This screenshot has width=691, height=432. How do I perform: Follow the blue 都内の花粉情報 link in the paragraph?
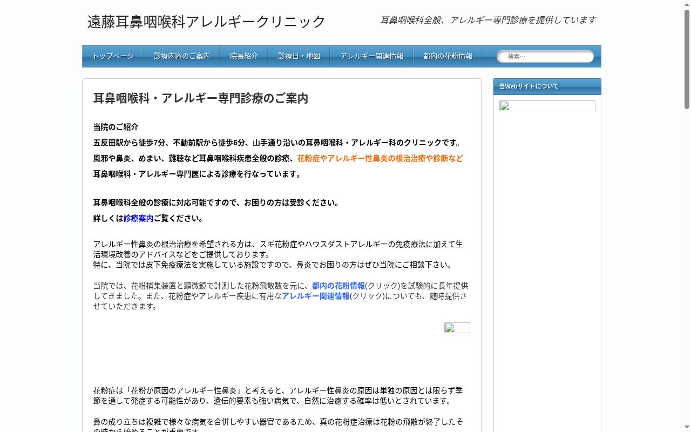(x=338, y=286)
